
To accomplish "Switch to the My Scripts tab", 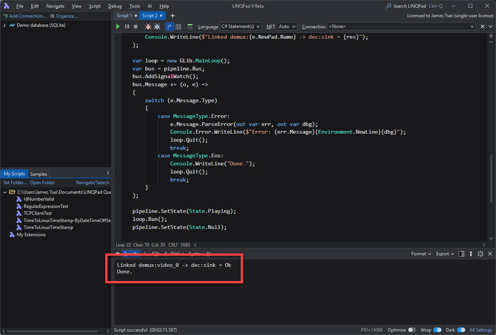I will coord(14,174).
